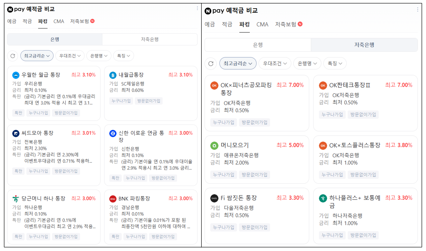Open OK짠테크통장Ⅱ product title
Screen dimensions: 426x251
pos(350,85)
